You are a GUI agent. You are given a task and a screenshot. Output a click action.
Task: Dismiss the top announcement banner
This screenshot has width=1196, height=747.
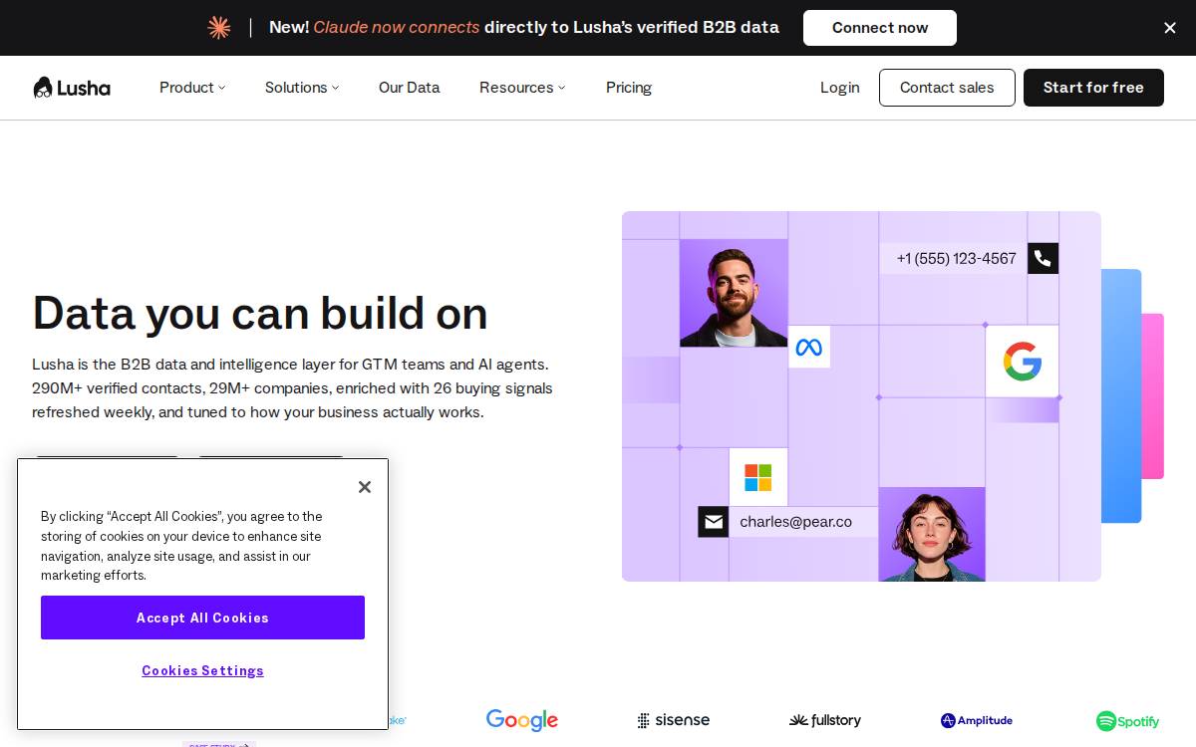click(1170, 28)
